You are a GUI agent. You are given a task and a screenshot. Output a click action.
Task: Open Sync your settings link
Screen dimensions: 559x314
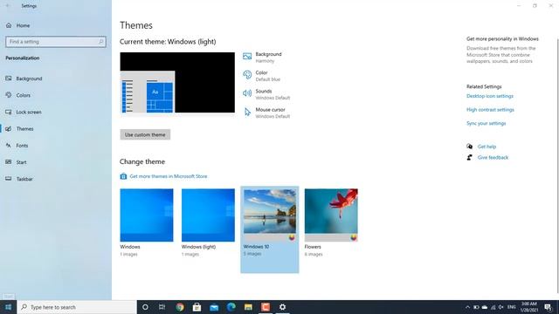pyautogui.click(x=486, y=123)
